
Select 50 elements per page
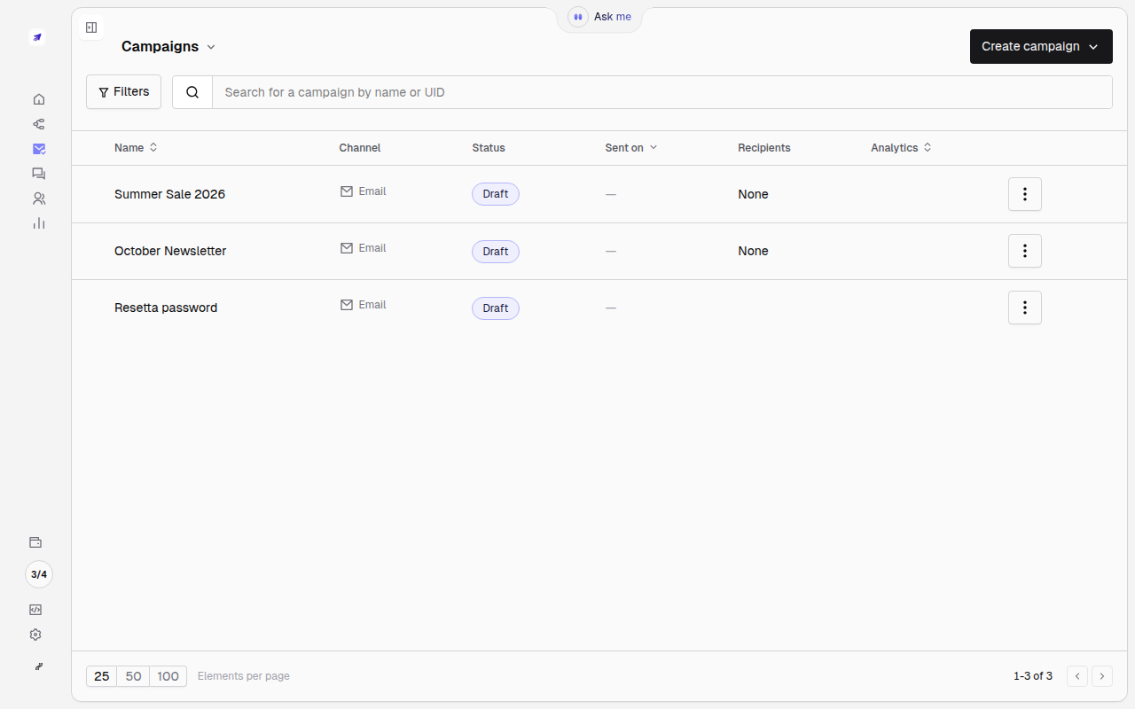(133, 676)
